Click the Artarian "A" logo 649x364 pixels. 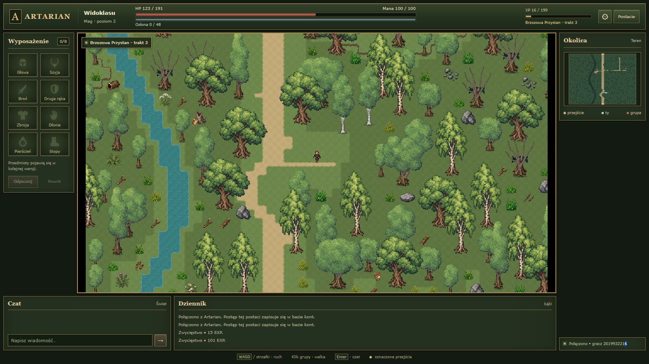(x=15, y=16)
